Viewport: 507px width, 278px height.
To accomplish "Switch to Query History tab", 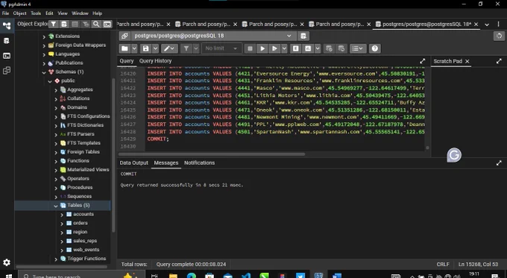I will [x=155, y=61].
